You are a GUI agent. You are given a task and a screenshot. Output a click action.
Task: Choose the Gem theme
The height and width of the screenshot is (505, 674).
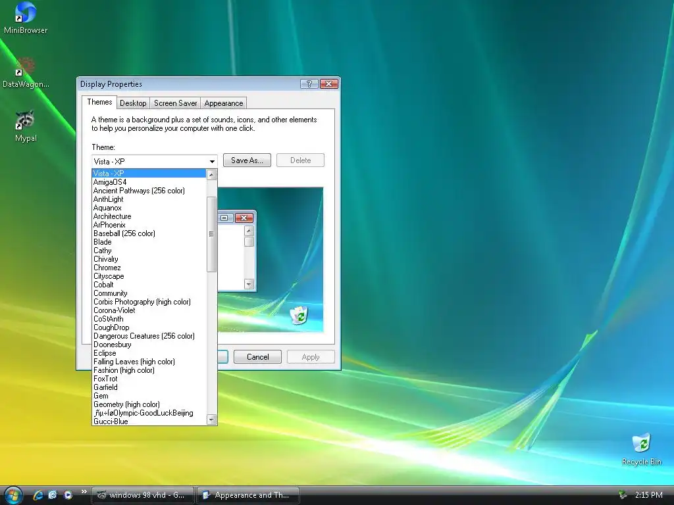[x=149, y=396]
